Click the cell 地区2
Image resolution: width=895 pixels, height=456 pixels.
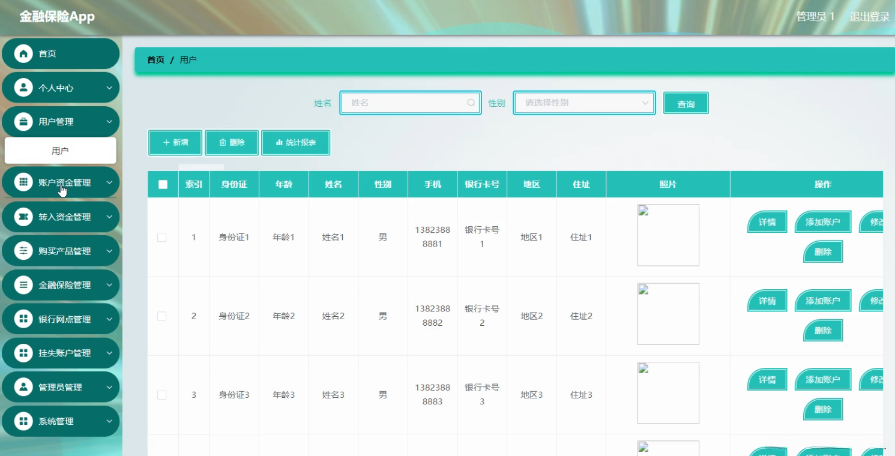coord(532,316)
